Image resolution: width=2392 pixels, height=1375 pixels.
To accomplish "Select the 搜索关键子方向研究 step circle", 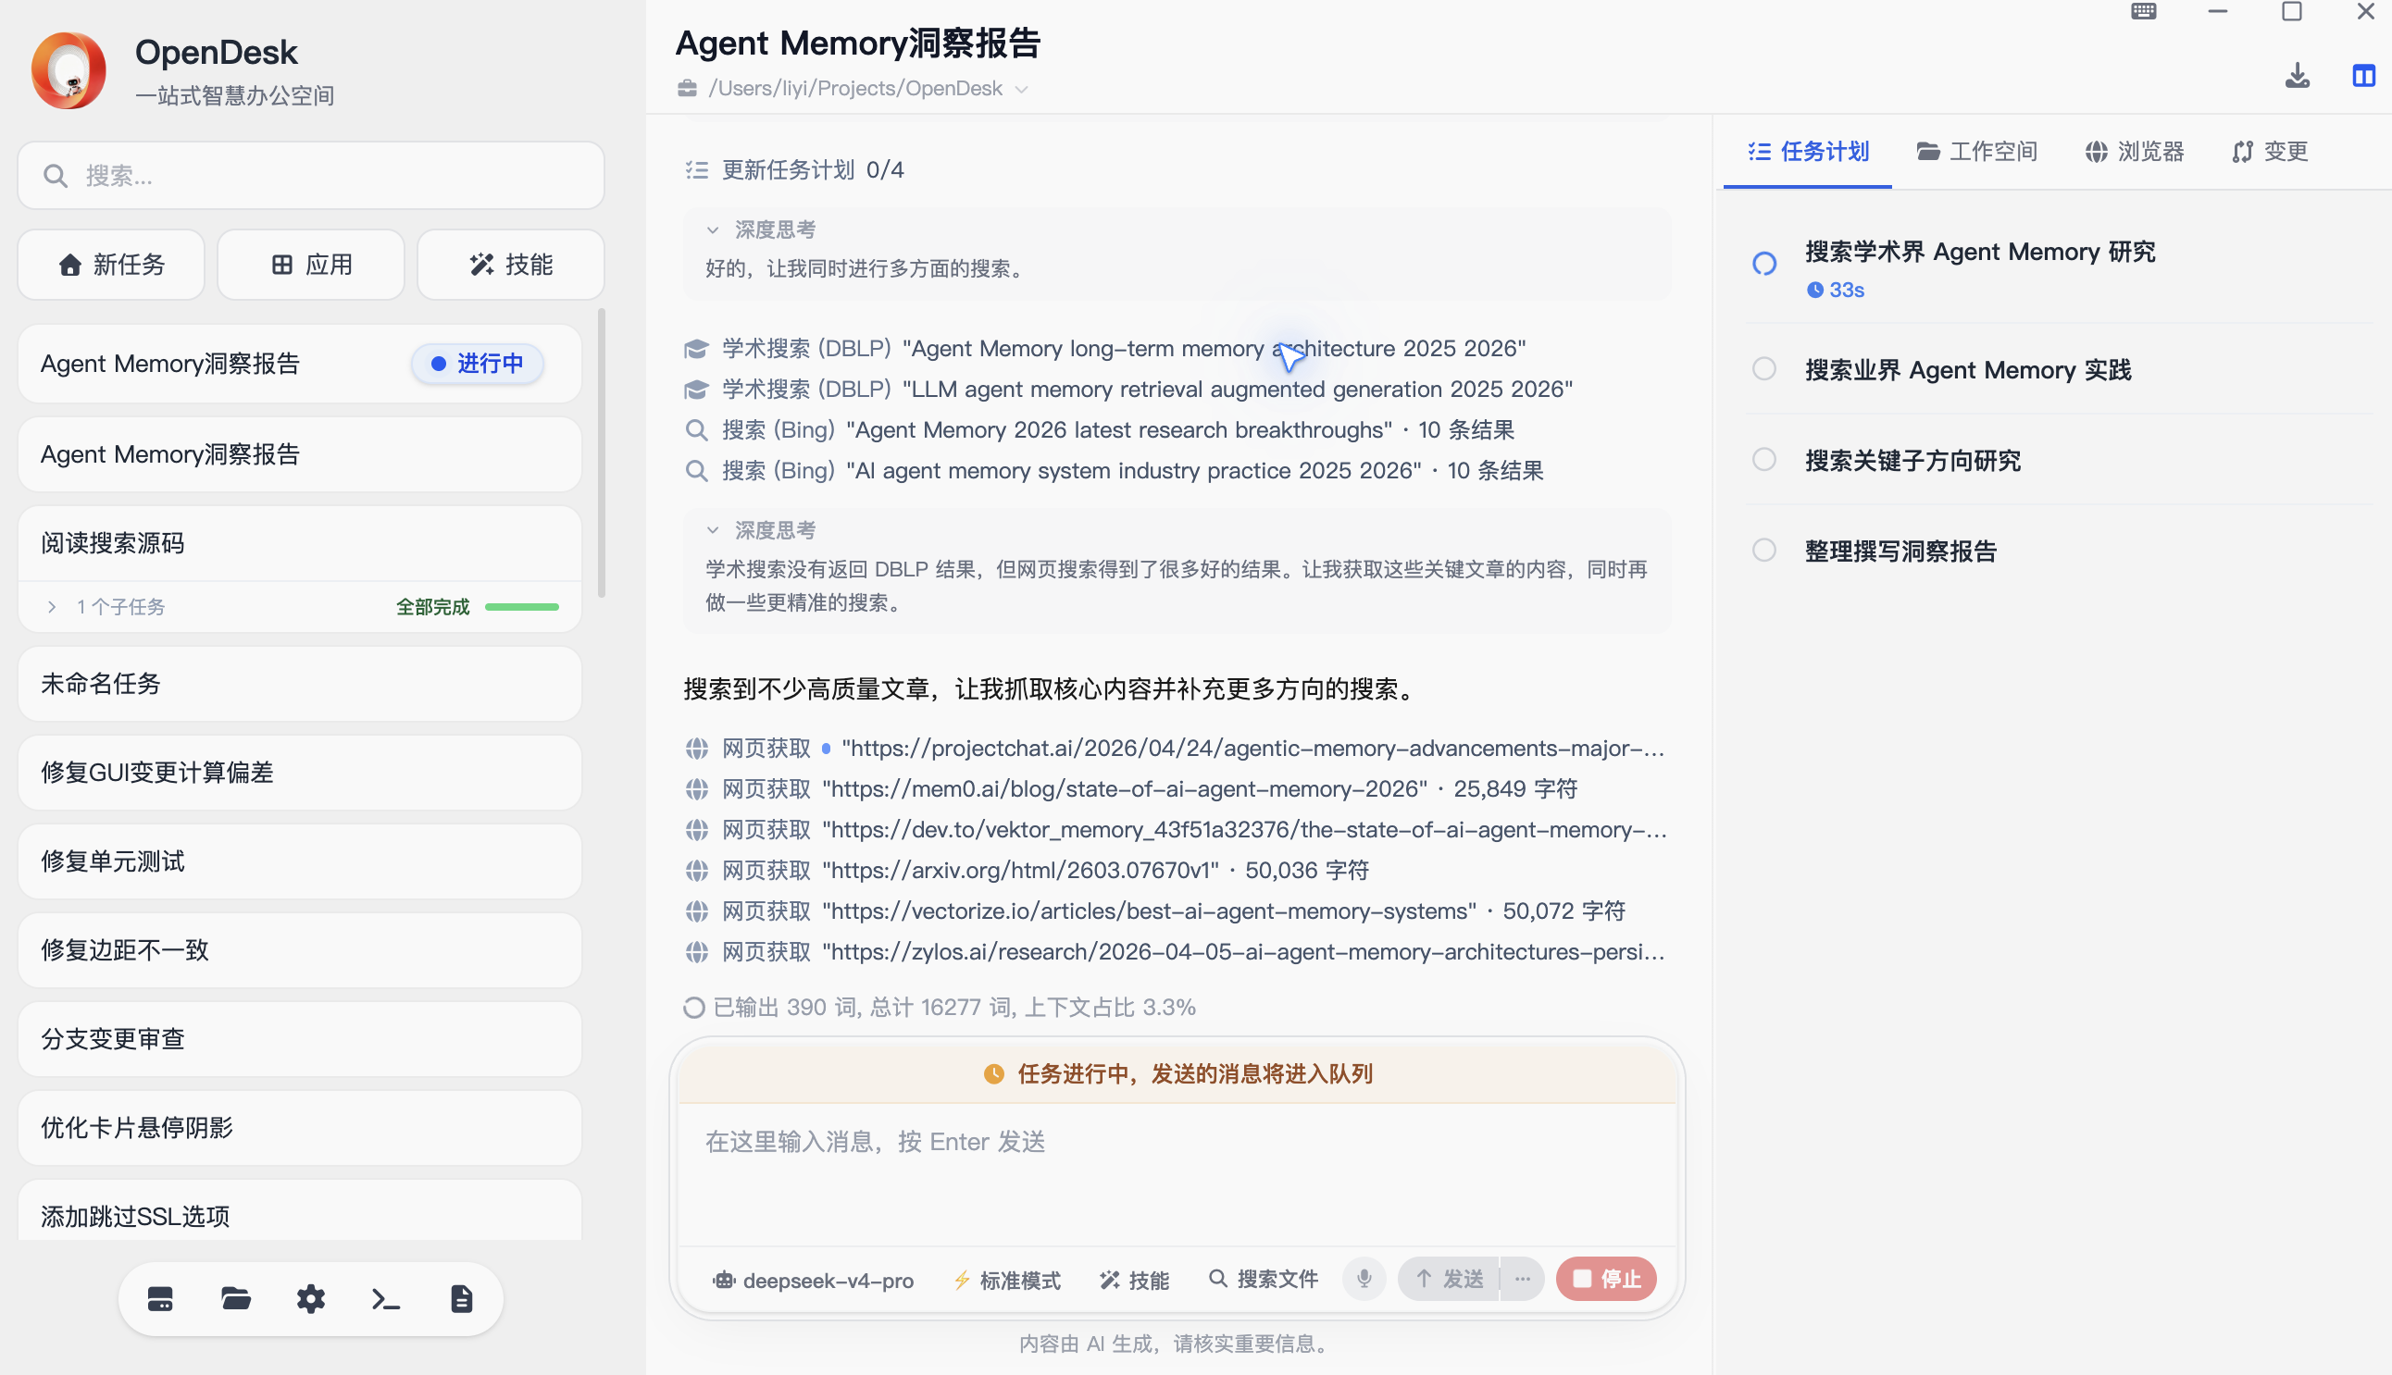I will (x=1763, y=460).
